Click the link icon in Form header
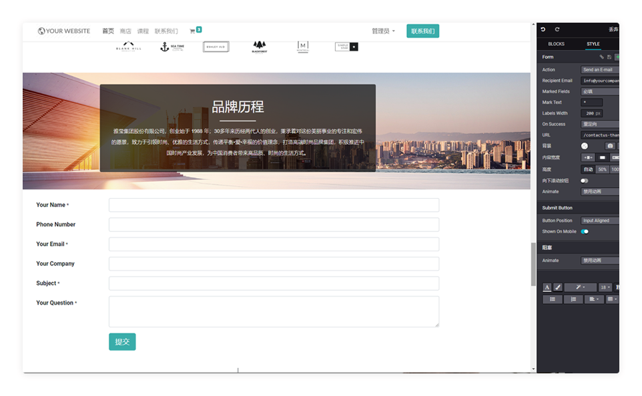 pos(601,57)
